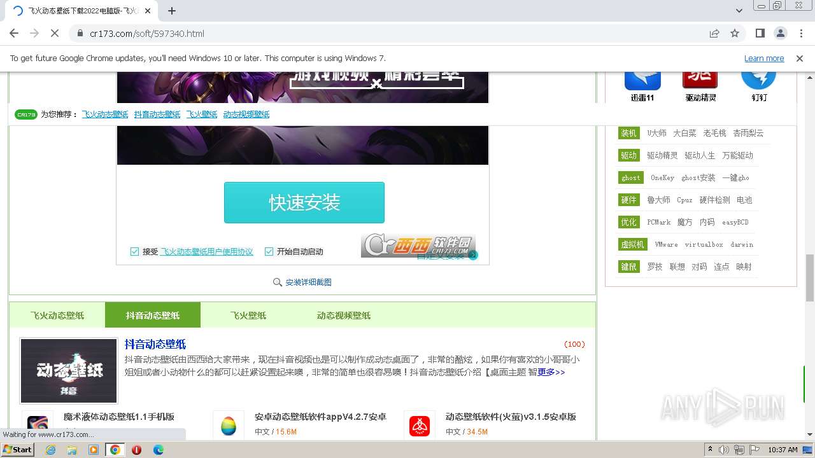Open the 飞火动态壁纸用户使用协议 link
The height and width of the screenshot is (458, 815).
pyautogui.click(x=207, y=251)
